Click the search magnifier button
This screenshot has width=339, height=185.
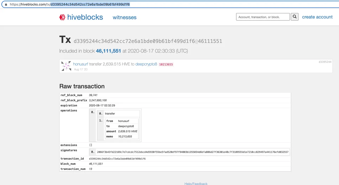295,17
